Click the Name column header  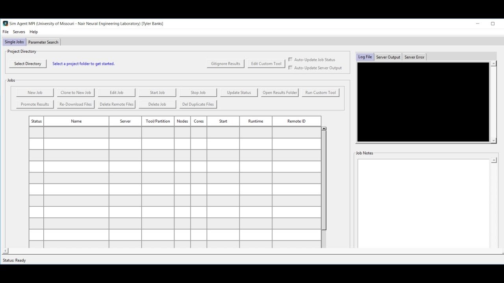click(76, 121)
